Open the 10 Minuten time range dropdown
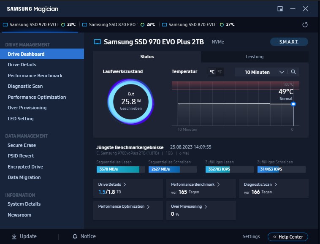The width and height of the screenshot is (320, 244). (261, 72)
